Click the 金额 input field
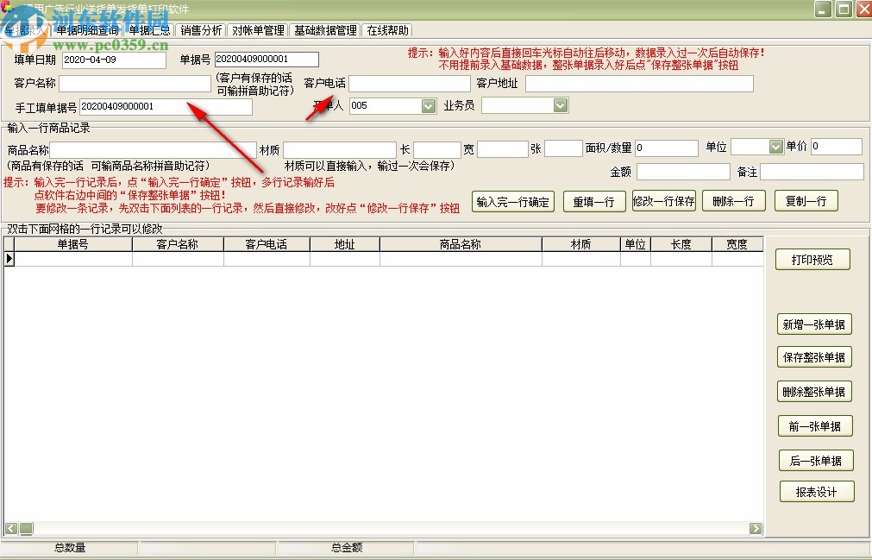Viewport: 872px width, 560px height. pos(683,172)
